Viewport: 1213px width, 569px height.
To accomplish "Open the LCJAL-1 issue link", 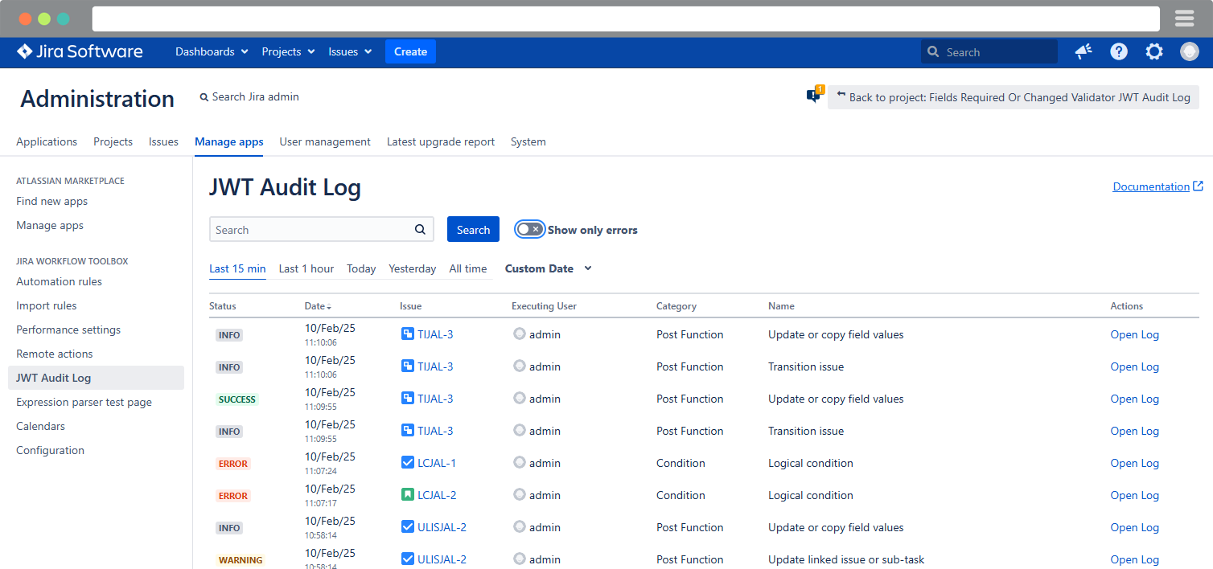I will click(x=437, y=463).
